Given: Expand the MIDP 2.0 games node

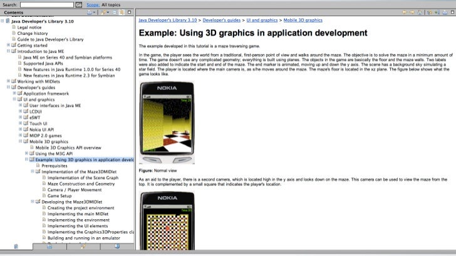Looking at the screenshot, I should pos(20,135).
